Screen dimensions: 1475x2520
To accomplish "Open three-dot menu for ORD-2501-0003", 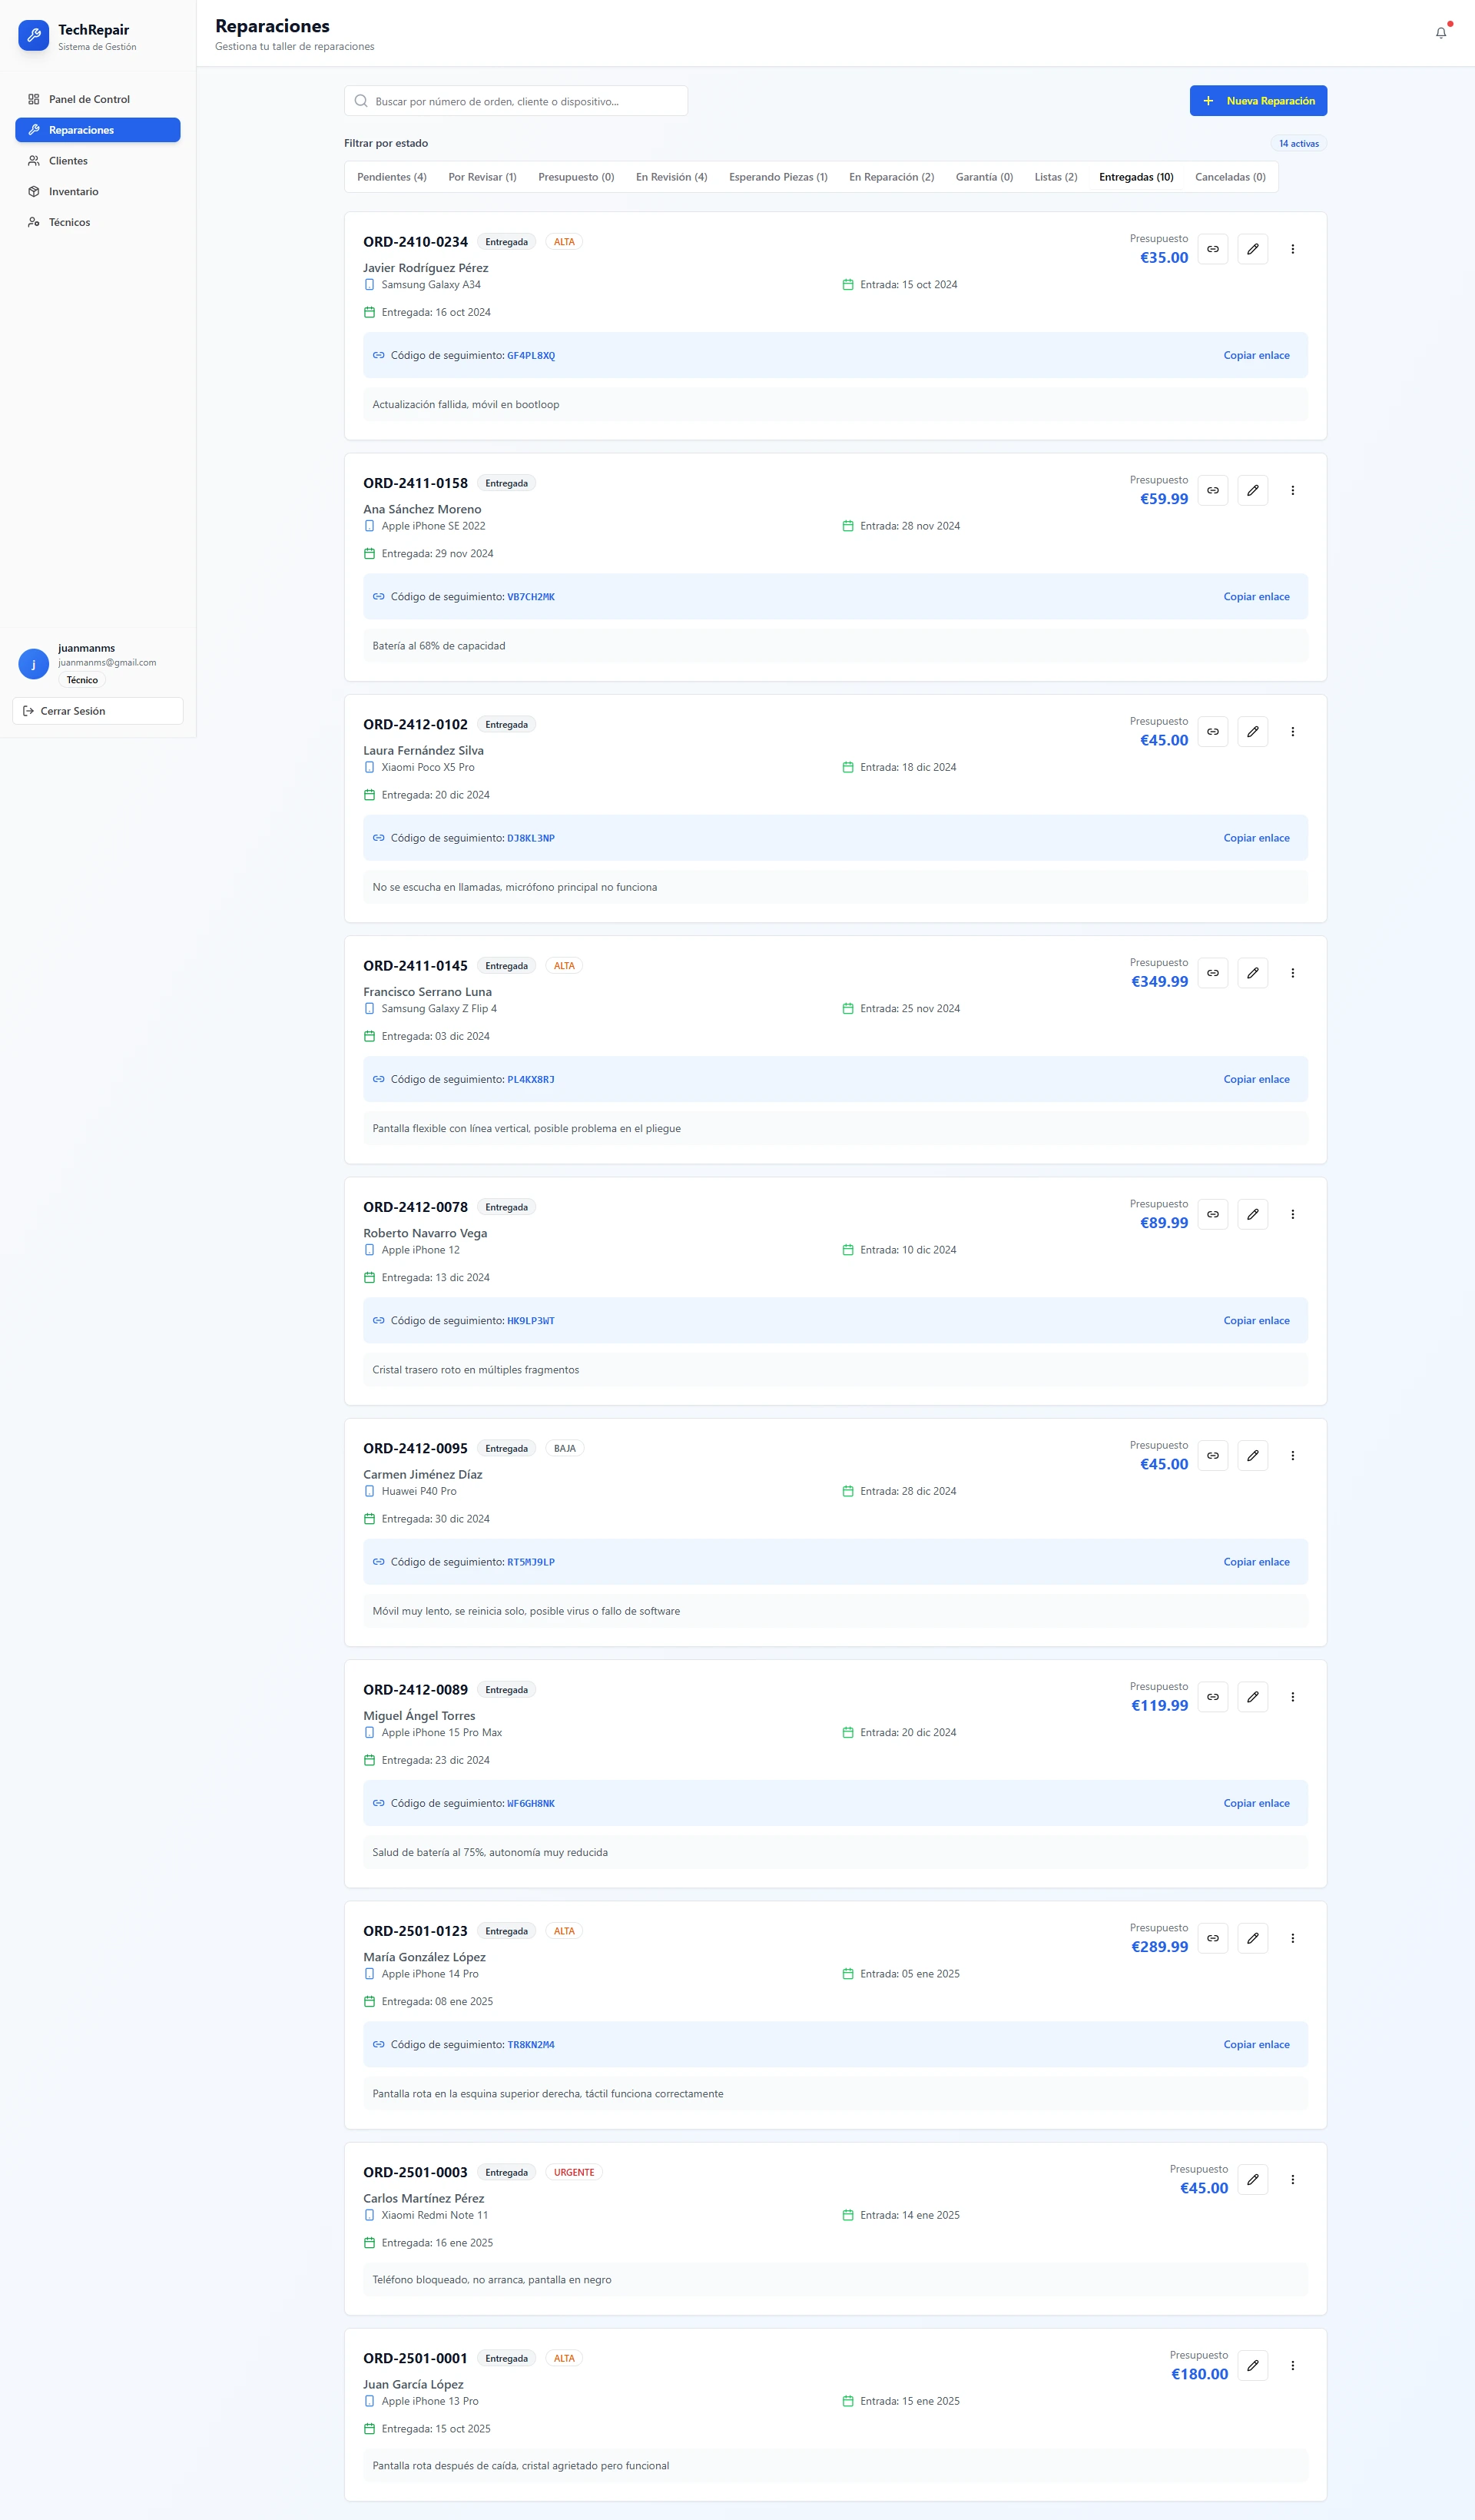I will point(1292,2179).
